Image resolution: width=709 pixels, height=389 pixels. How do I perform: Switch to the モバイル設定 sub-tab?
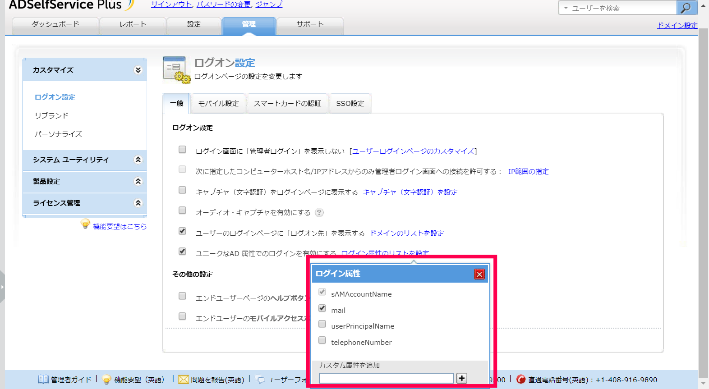point(219,104)
